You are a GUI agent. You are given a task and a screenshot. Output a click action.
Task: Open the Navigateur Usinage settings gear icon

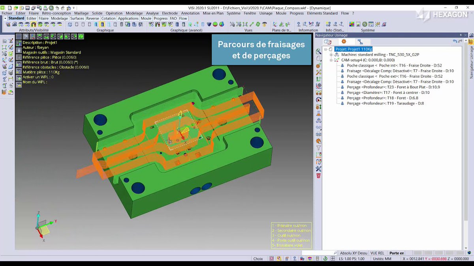344,41
